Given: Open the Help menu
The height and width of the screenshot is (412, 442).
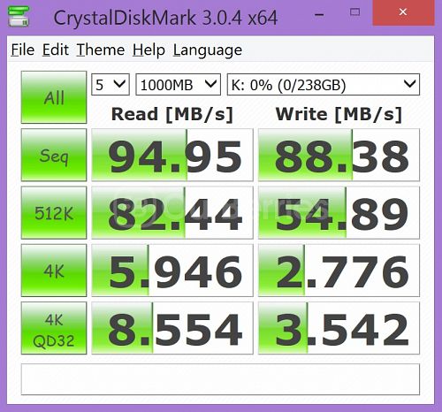Looking at the screenshot, I should click(149, 50).
